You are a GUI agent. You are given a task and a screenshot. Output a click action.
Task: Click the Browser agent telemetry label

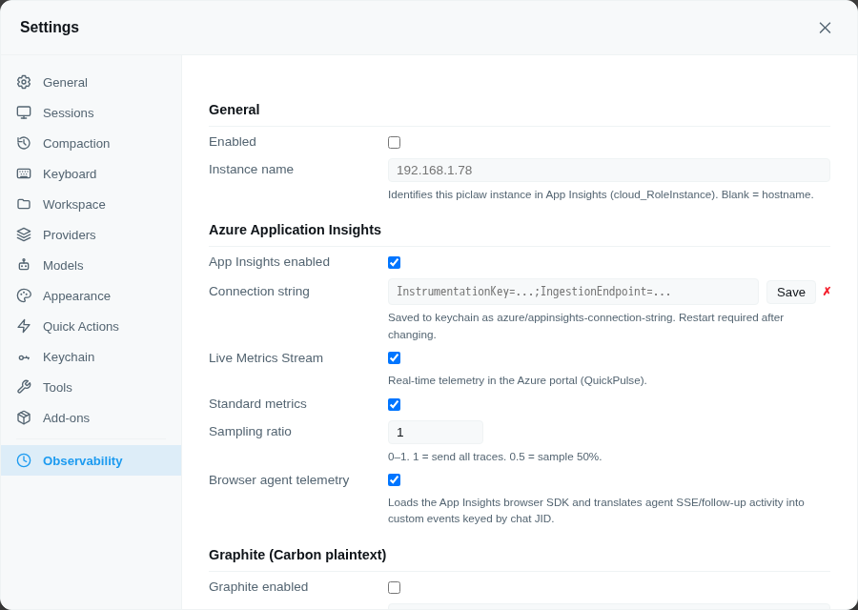(279, 479)
